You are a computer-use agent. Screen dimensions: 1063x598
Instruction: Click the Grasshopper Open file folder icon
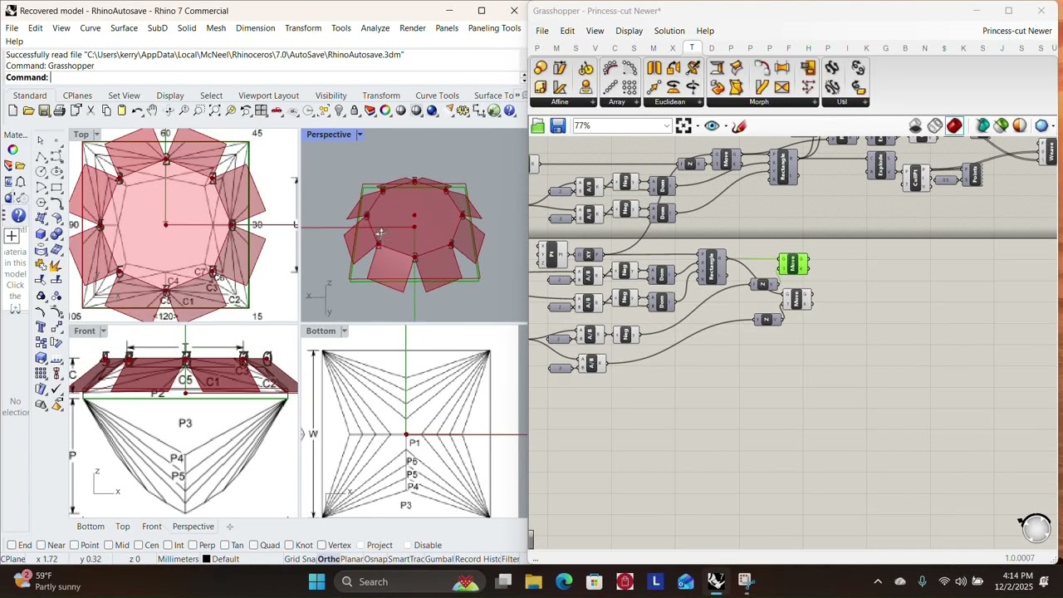537,125
